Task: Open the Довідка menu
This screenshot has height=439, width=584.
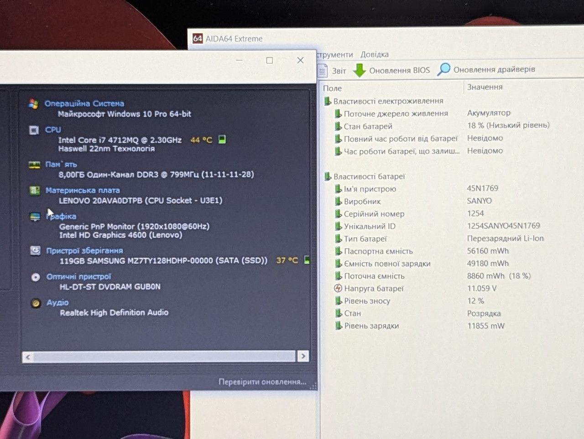Action: [375, 54]
